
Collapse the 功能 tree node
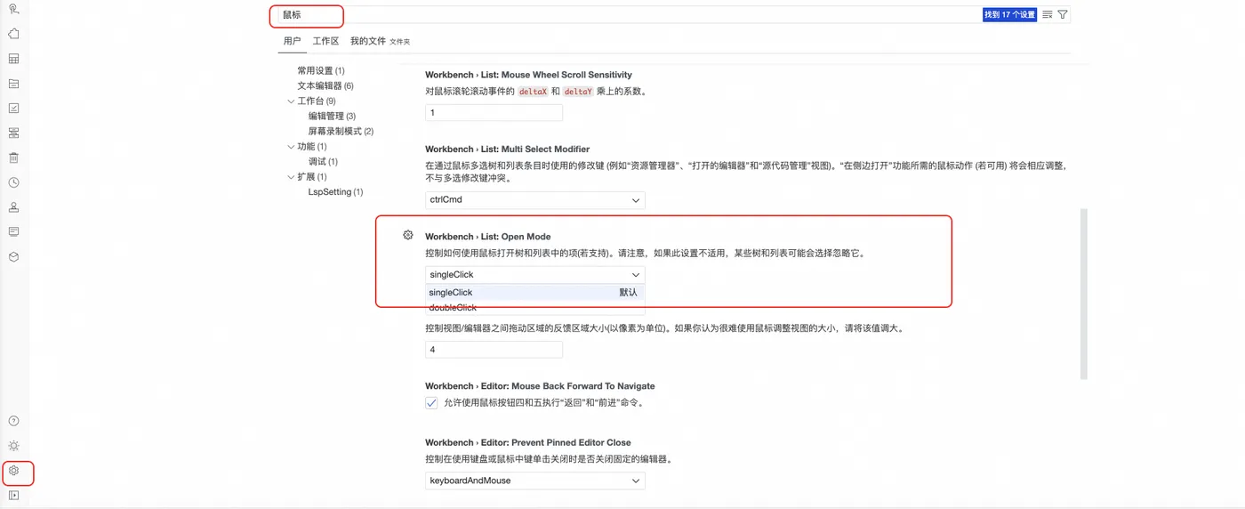[x=291, y=147]
